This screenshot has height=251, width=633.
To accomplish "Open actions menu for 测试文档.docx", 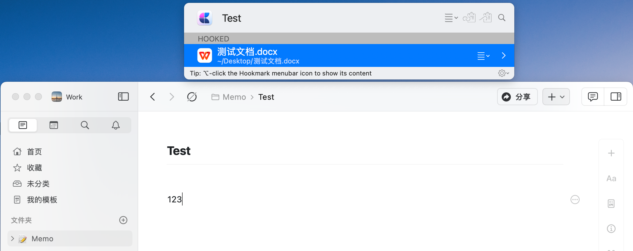I will point(483,56).
